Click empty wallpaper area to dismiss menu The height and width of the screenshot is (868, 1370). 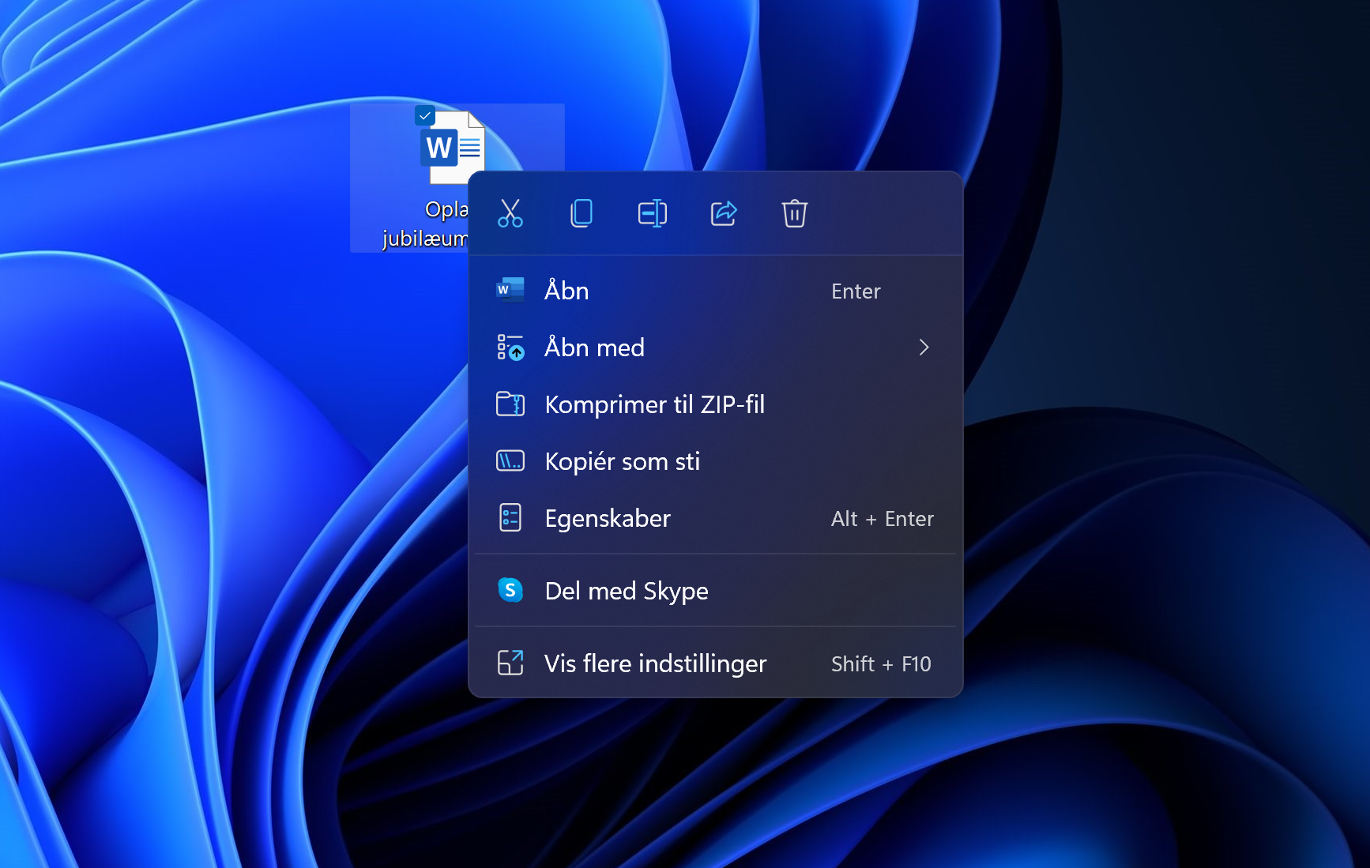[x=1146, y=237]
